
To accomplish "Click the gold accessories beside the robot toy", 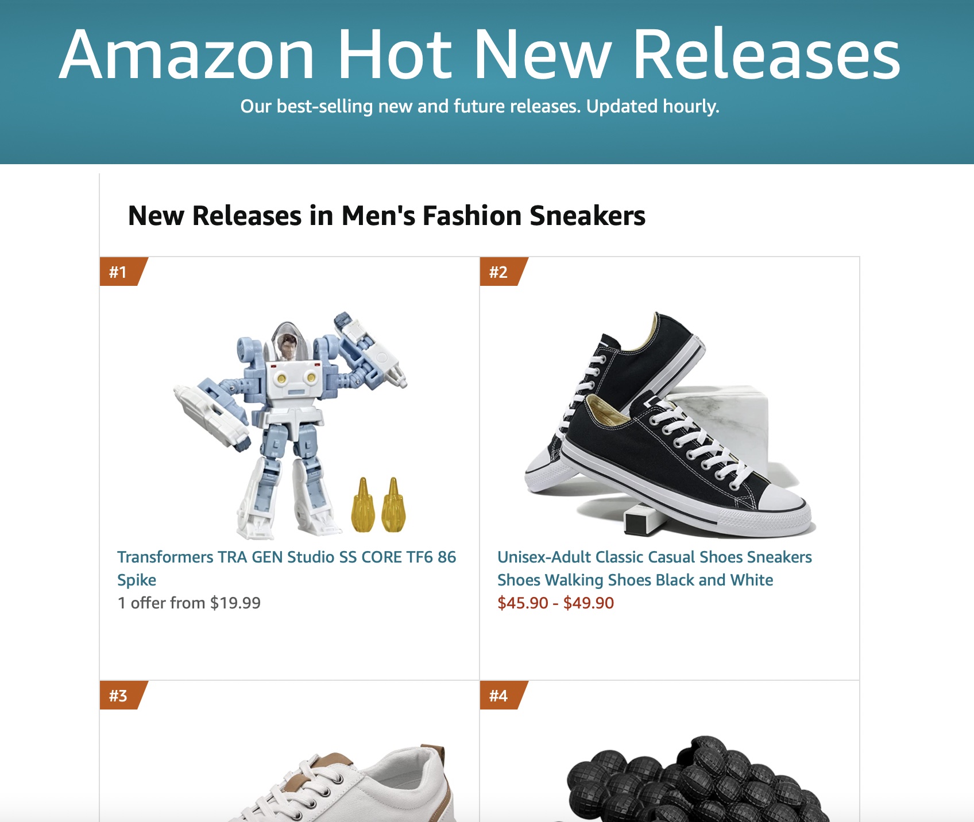I will click(378, 505).
